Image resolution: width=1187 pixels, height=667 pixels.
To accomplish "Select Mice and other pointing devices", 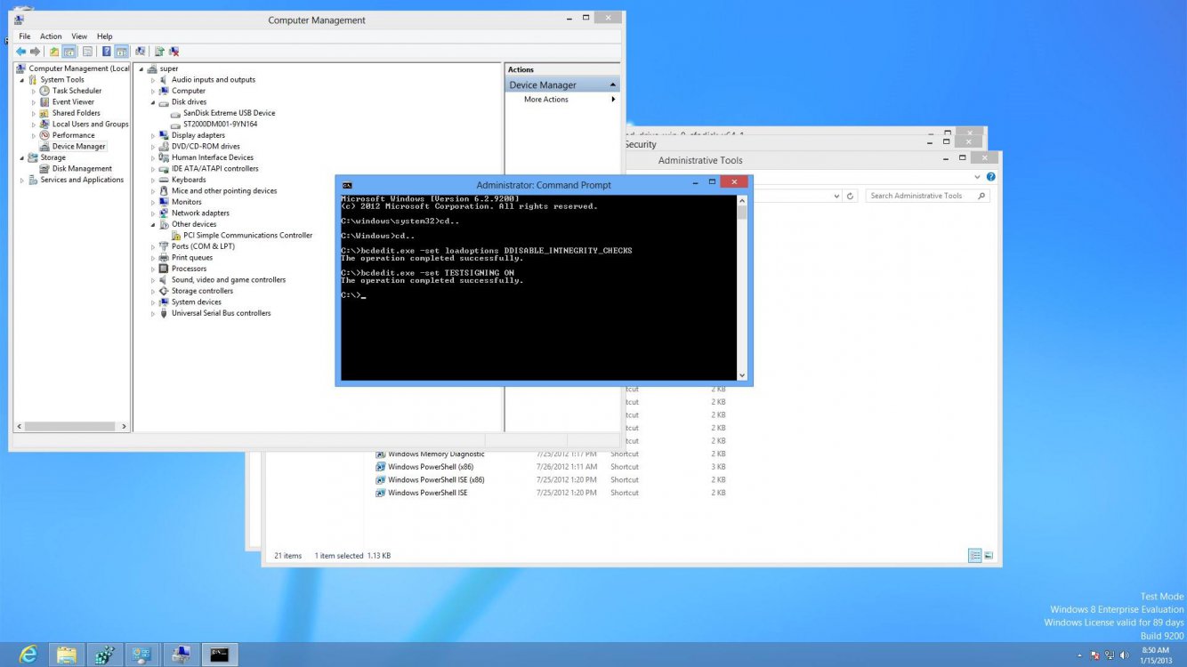I will [224, 190].
